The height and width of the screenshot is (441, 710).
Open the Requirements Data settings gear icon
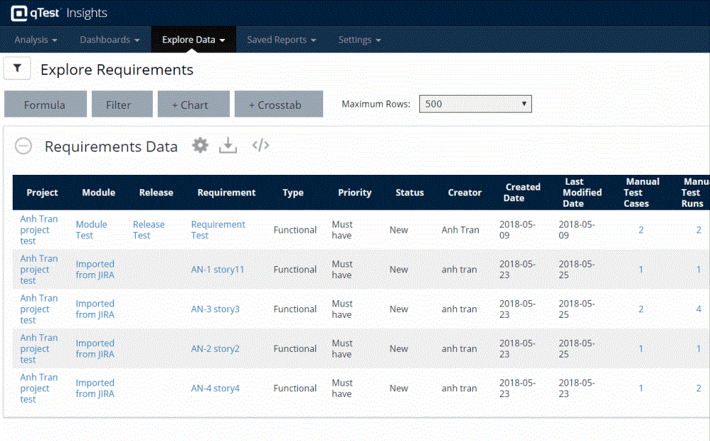coord(200,145)
